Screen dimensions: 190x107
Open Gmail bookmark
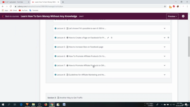click(13, 10)
